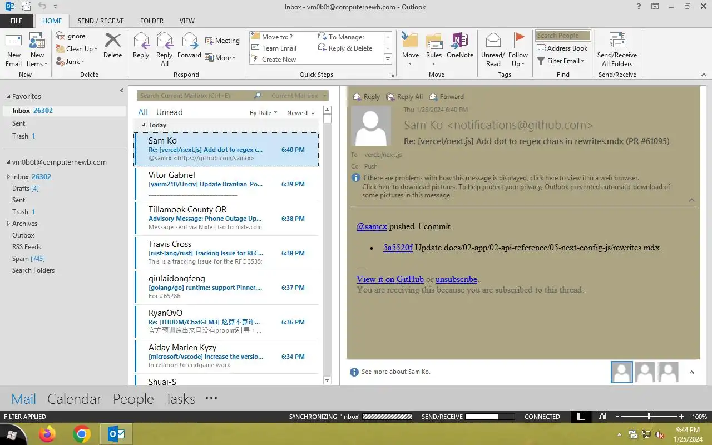Open the Address Book
This screenshot has width=712, height=445.
[562, 48]
